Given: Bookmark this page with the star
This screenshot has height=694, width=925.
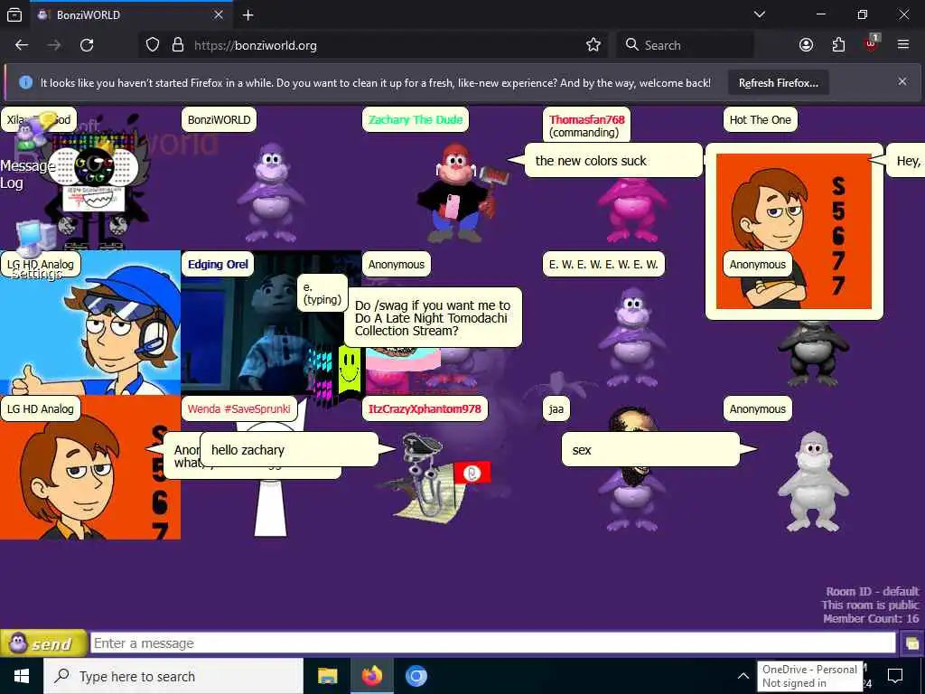Looking at the screenshot, I should click(x=593, y=45).
